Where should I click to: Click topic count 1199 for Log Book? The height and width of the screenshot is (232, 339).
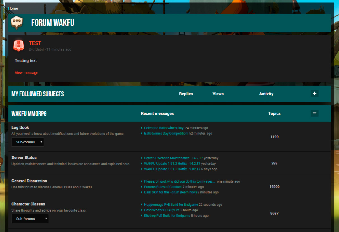tap(274, 137)
